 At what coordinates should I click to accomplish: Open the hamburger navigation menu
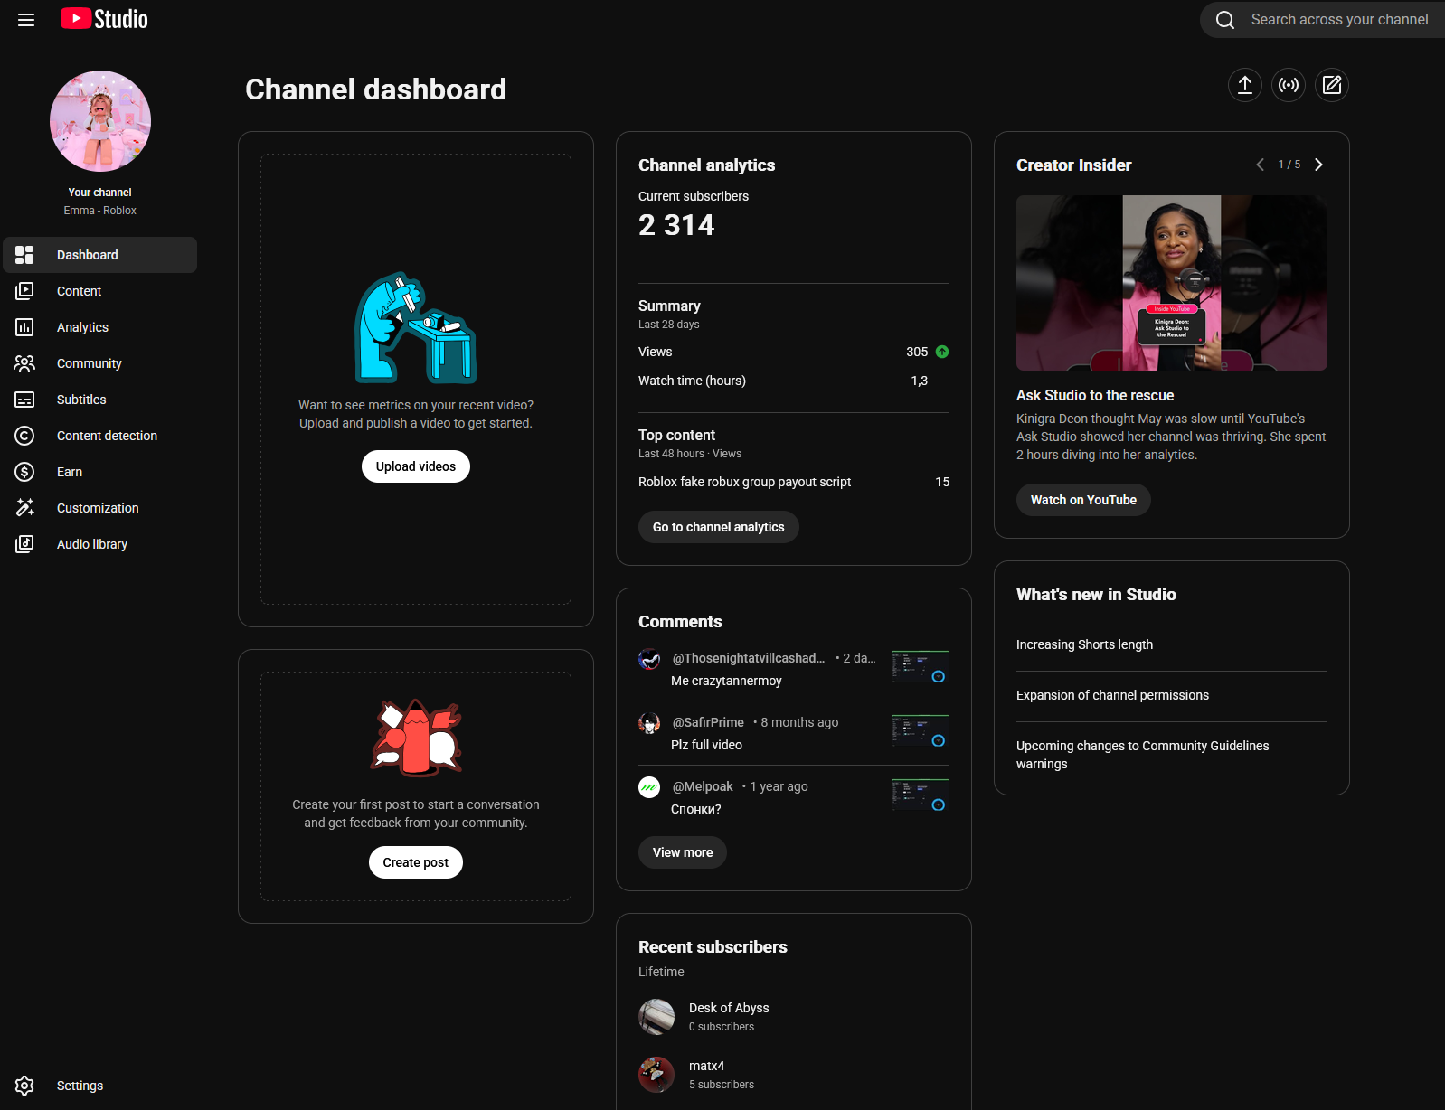[26, 20]
